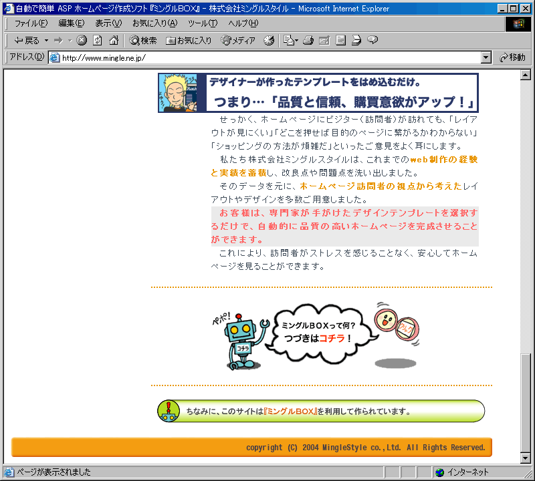Viewport: 535px width, 481px height.
Task: Open the ツール(T) menu
Action: pos(203,23)
